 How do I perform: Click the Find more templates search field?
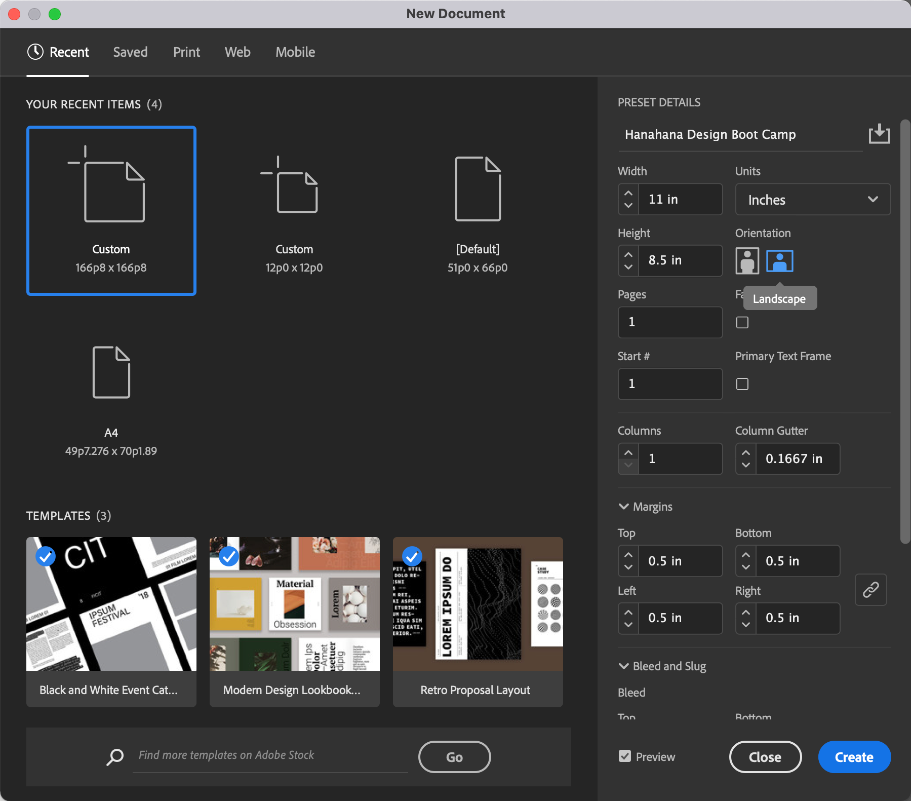pyautogui.click(x=270, y=755)
